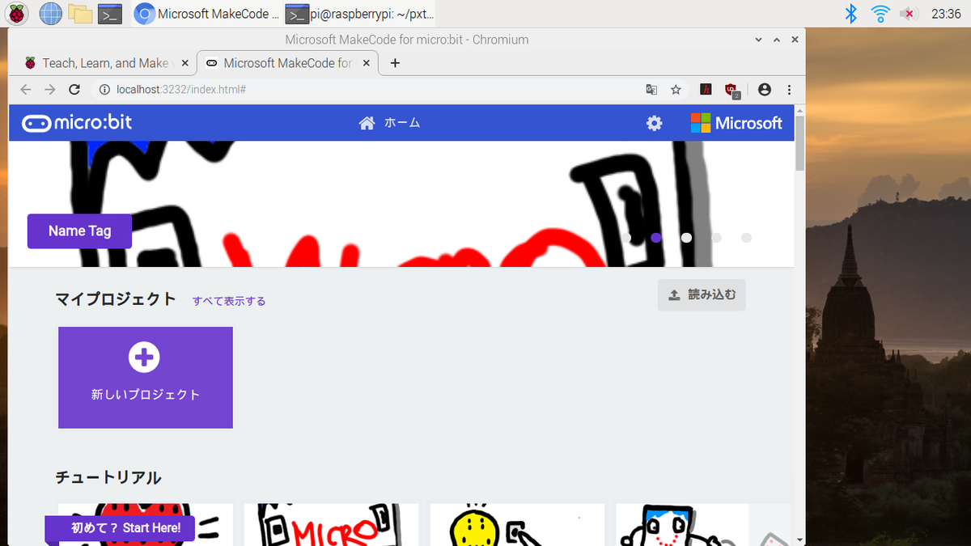Image resolution: width=971 pixels, height=546 pixels.
Task: Click the scrollbar up arrow
Action: (799, 110)
